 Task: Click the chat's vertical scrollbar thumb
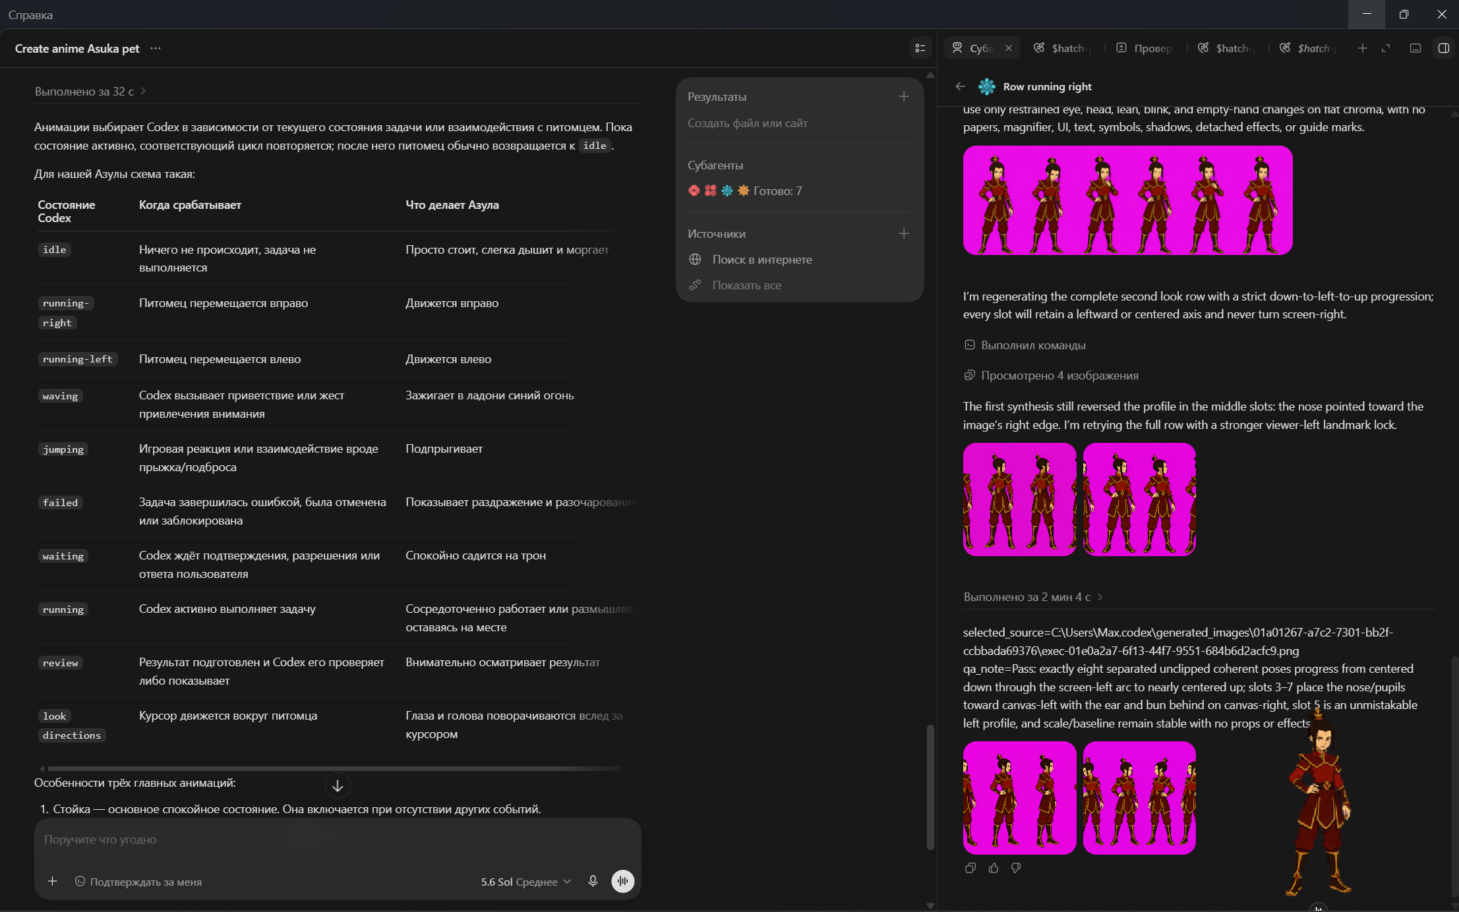coord(930,787)
